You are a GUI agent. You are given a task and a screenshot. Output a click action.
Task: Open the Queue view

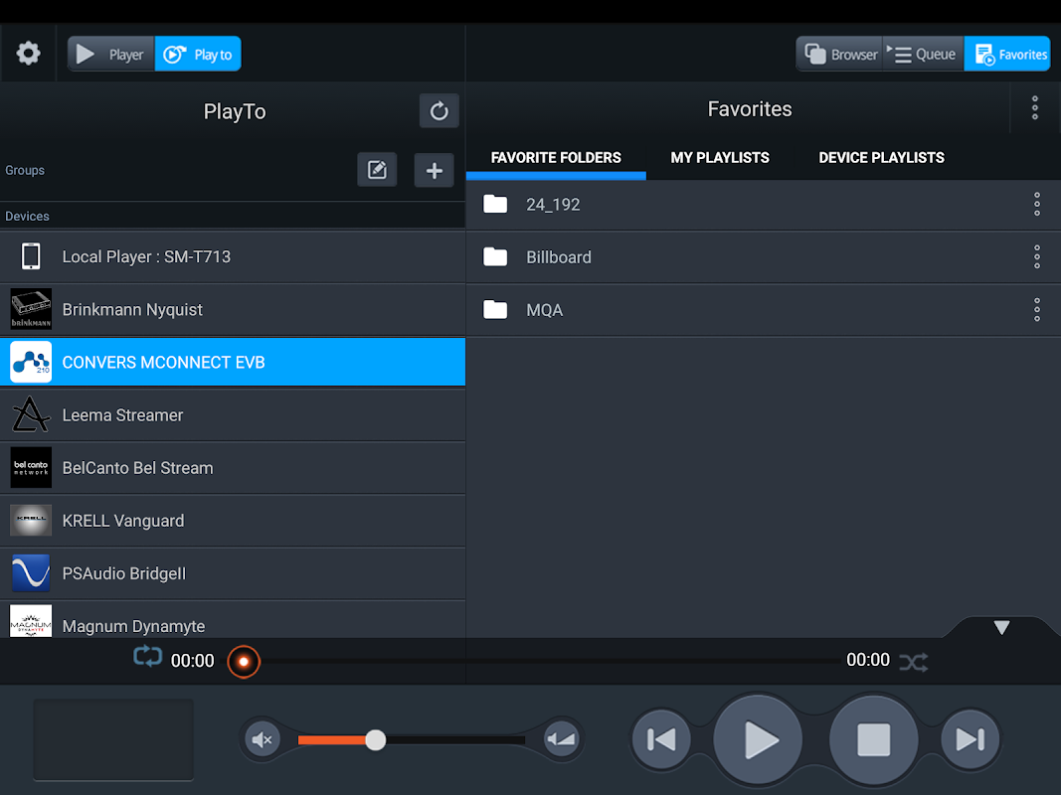[923, 54]
